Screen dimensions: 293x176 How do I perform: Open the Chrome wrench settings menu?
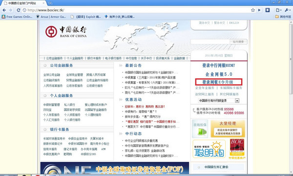288,10
